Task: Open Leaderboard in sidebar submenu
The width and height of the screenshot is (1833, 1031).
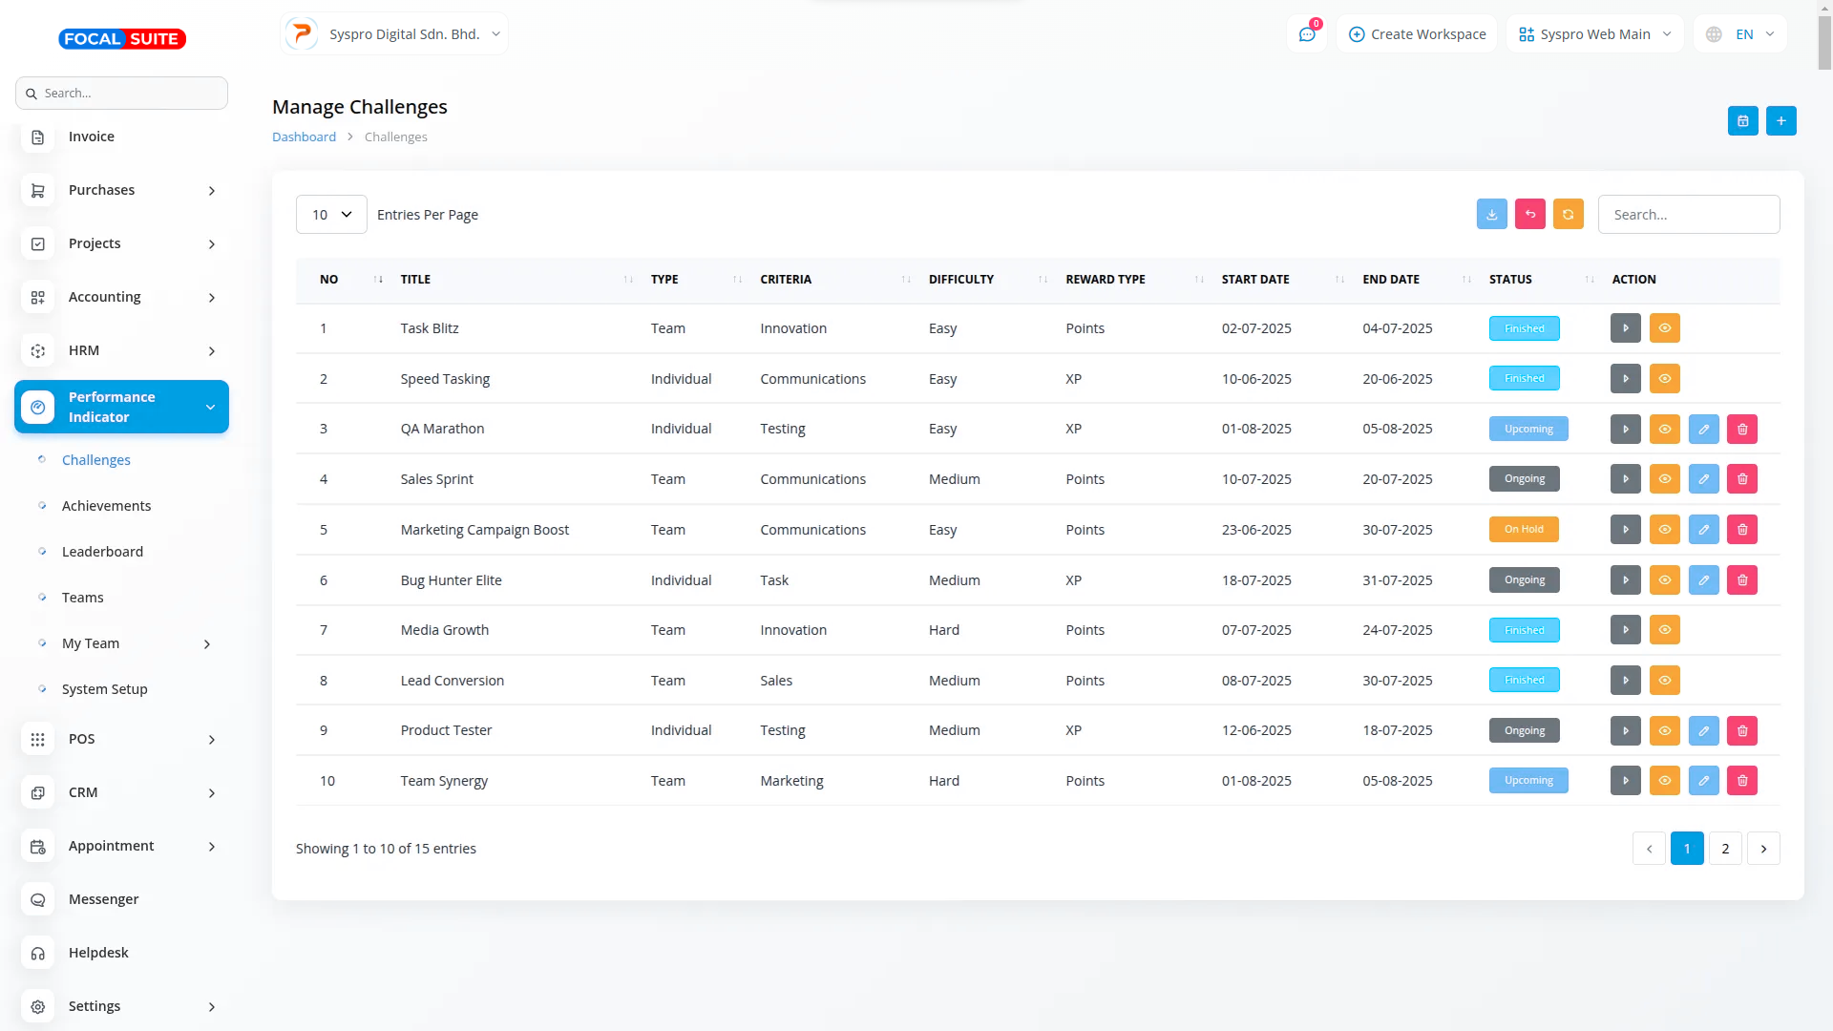Action: 102,552
